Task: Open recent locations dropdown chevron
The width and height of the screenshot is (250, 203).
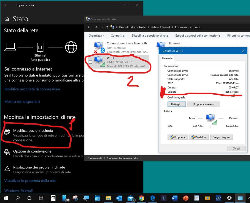Action: coord(102,27)
